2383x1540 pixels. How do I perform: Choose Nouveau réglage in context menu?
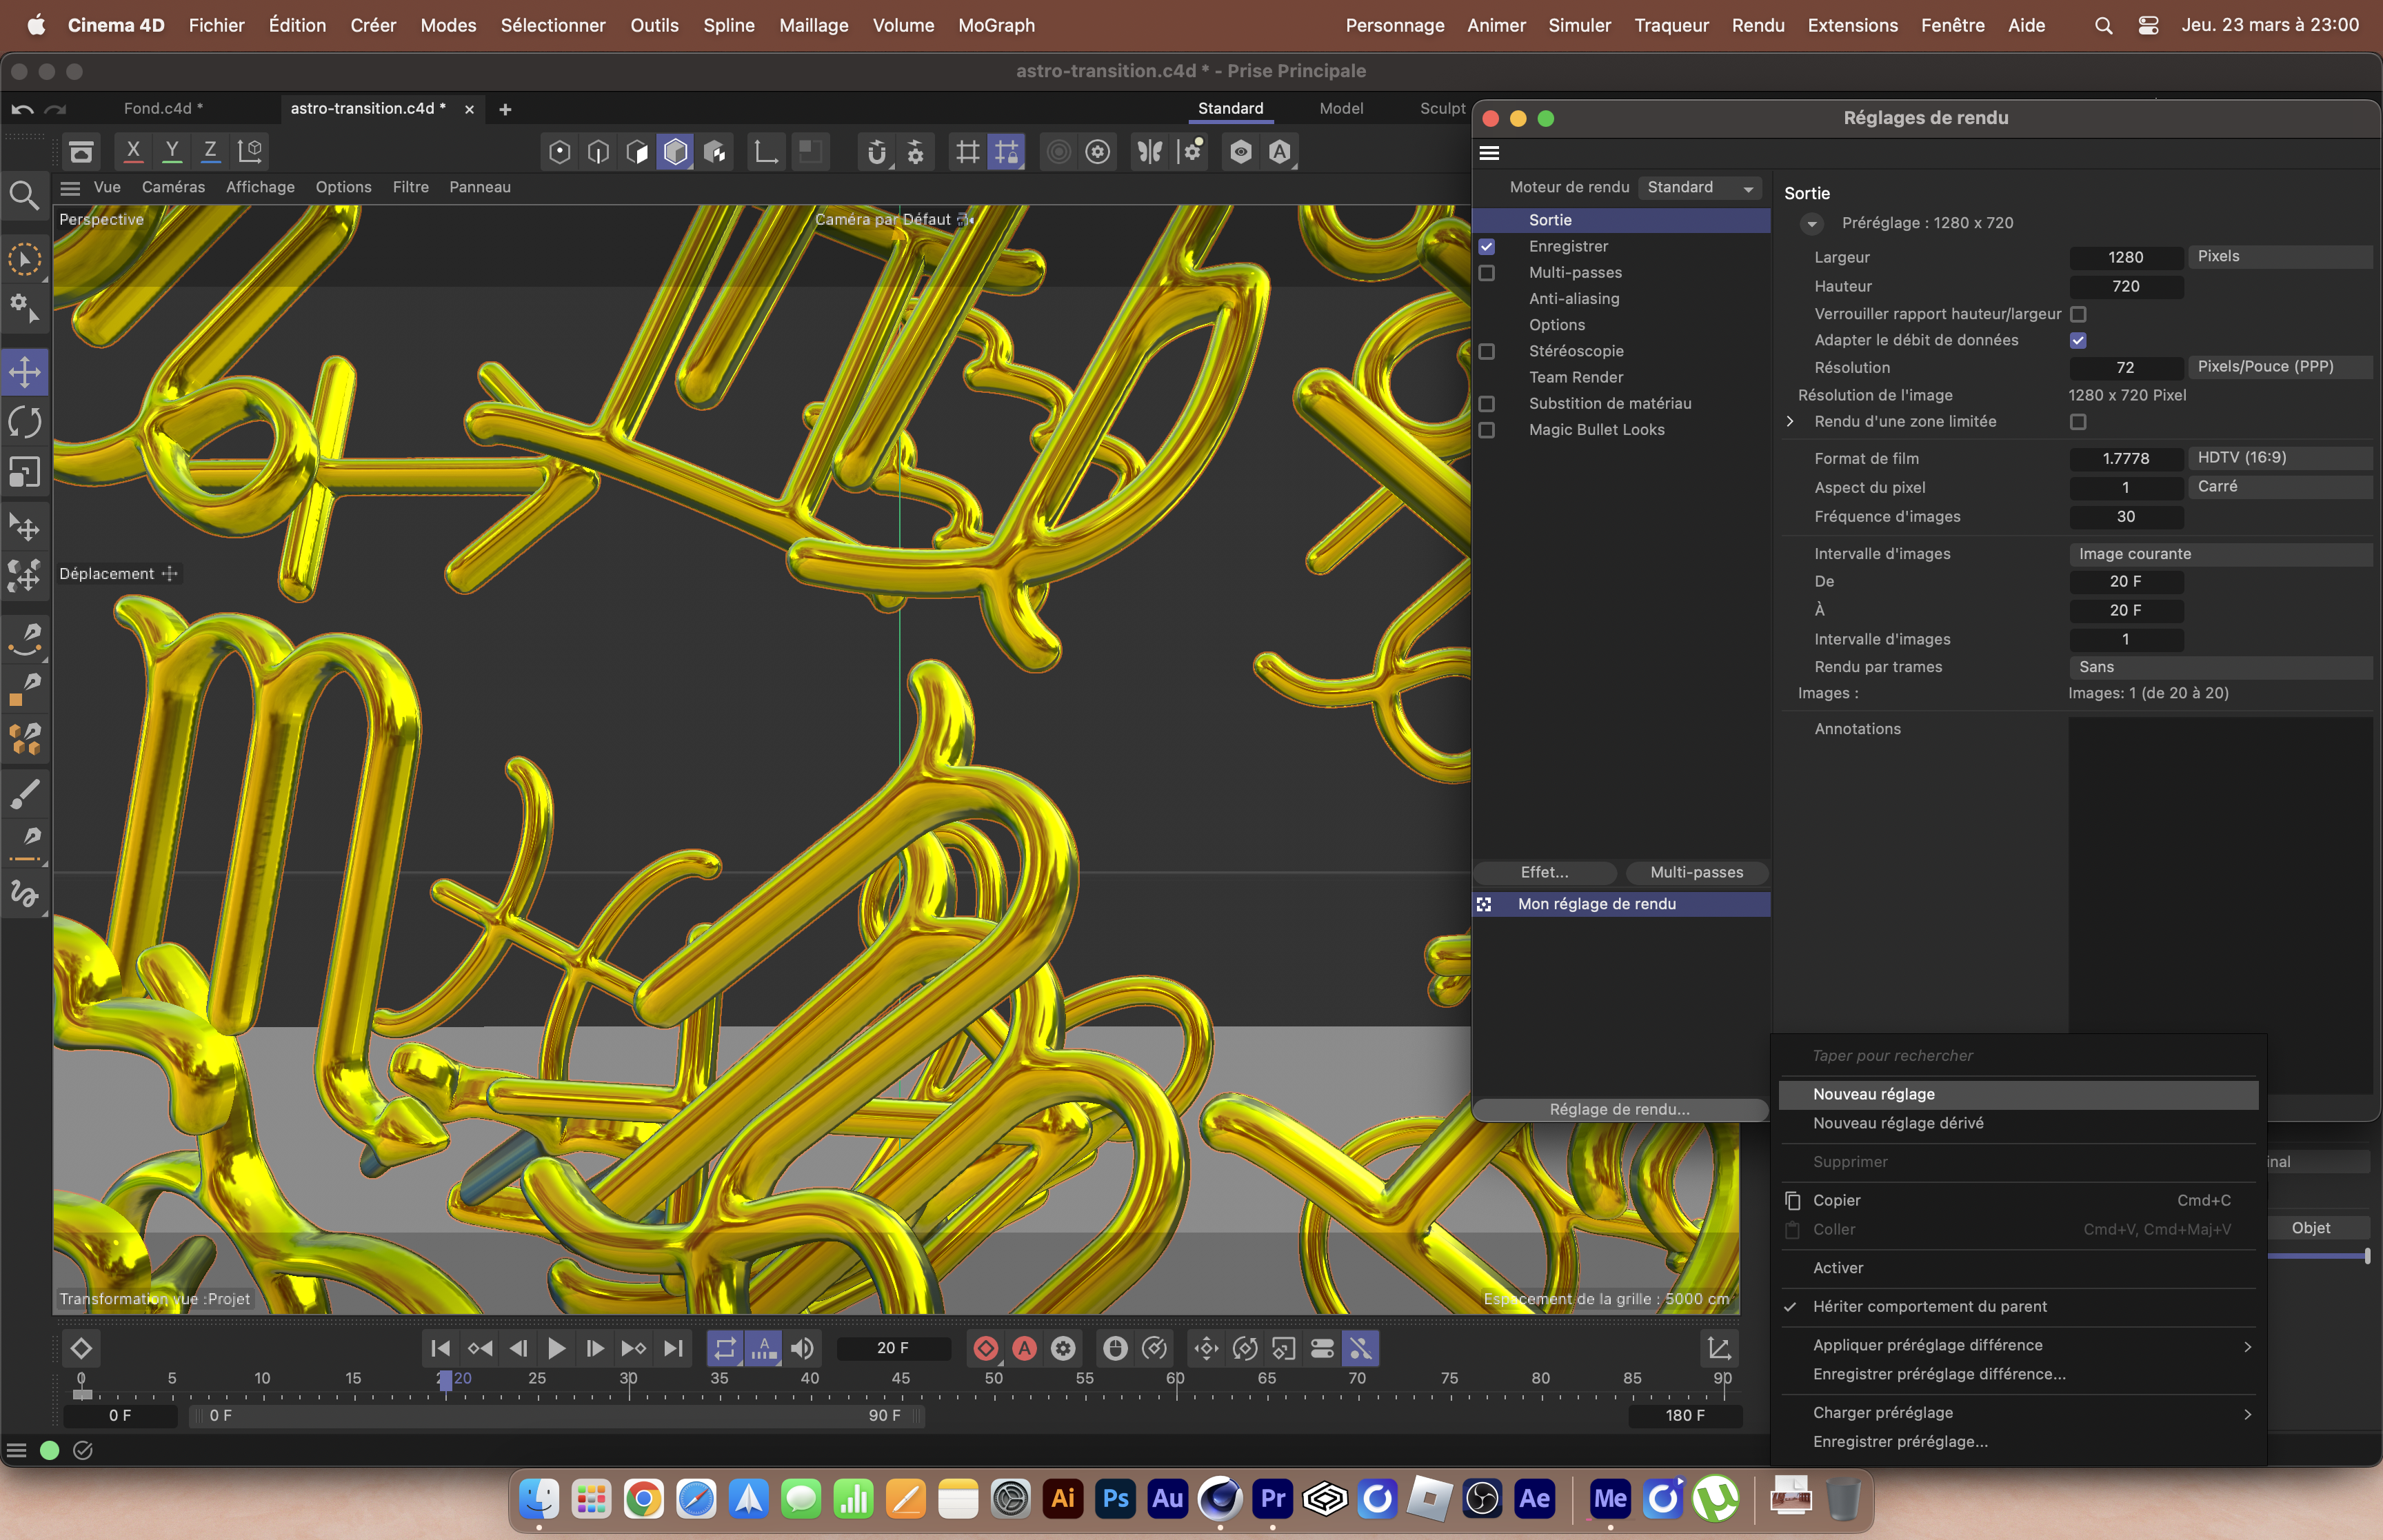(x=2018, y=1094)
